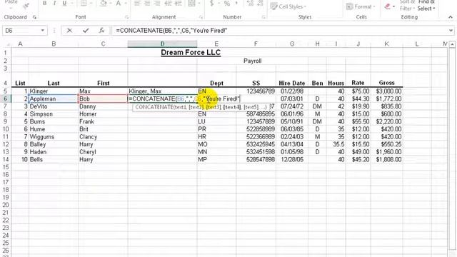Apply Percent Style number format
This screenshot has height=257, width=457.
click(x=227, y=3)
